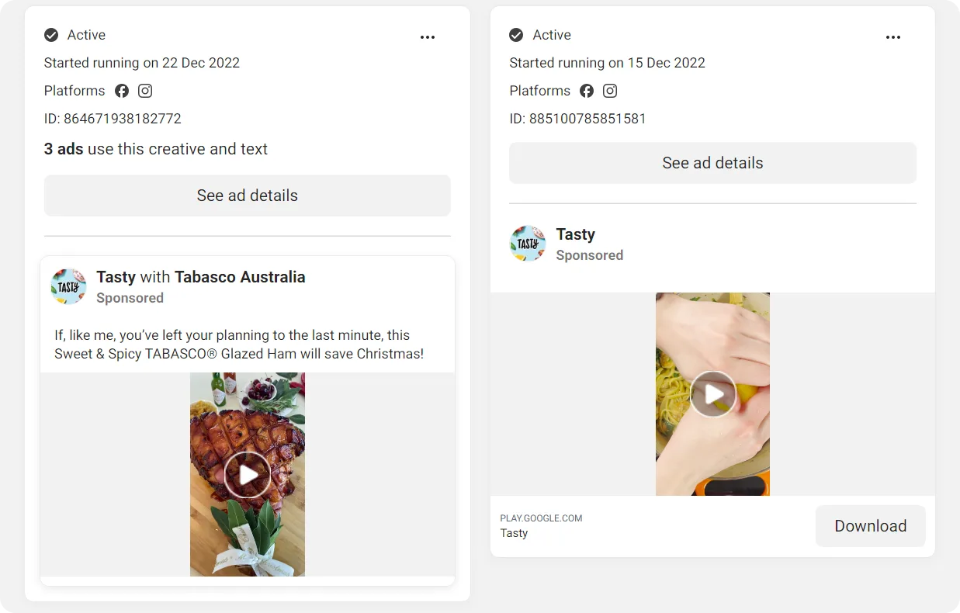The image size is (960, 613).
Task: Open Tabasco Australia page link
Action: point(240,277)
